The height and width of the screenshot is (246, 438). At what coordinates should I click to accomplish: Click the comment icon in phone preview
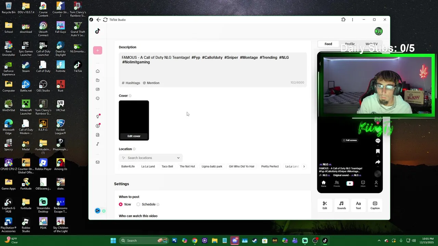[x=378, y=141]
